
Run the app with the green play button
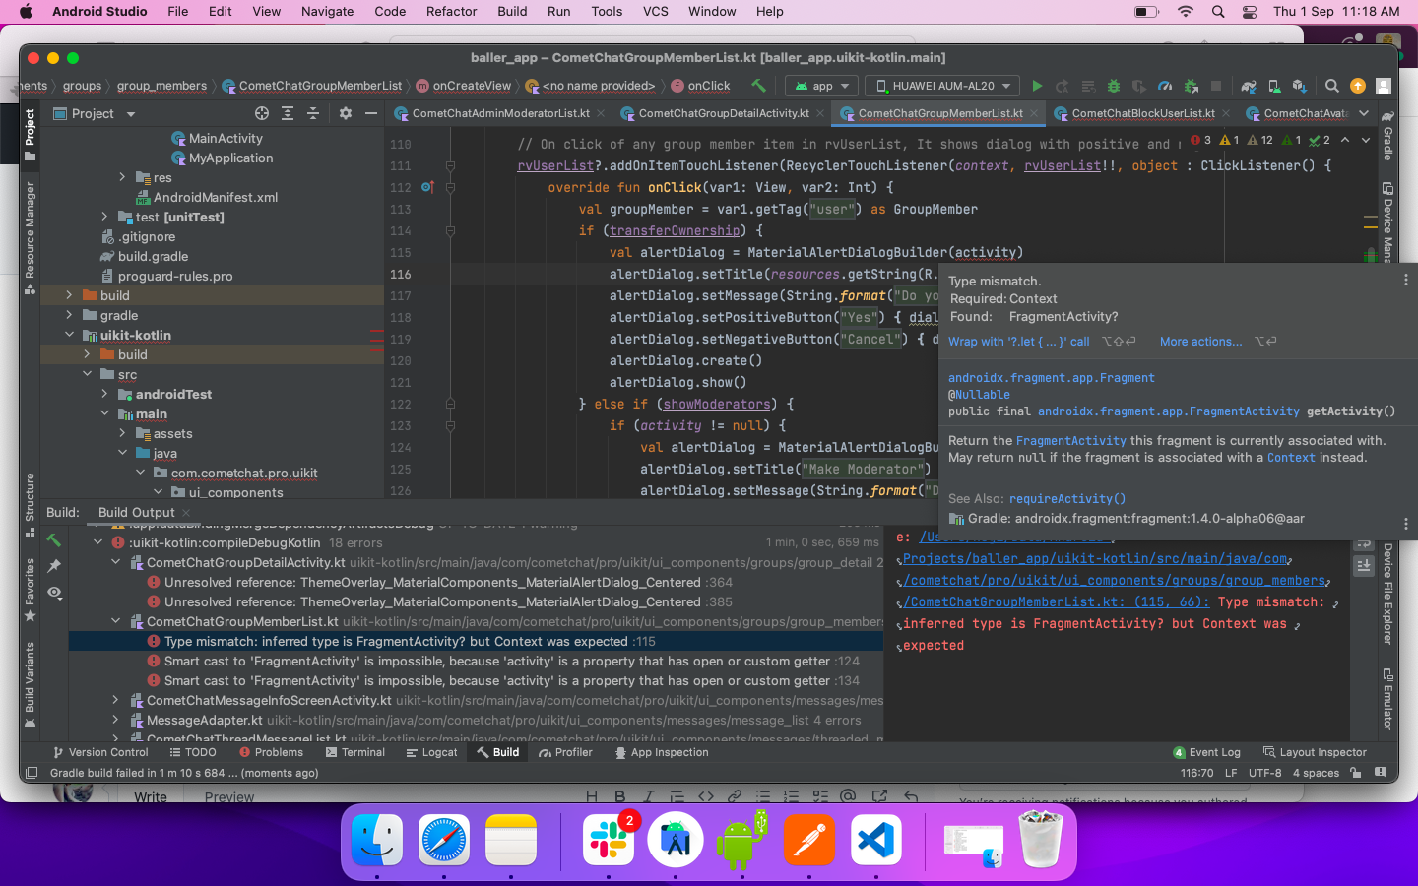[1037, 86]
